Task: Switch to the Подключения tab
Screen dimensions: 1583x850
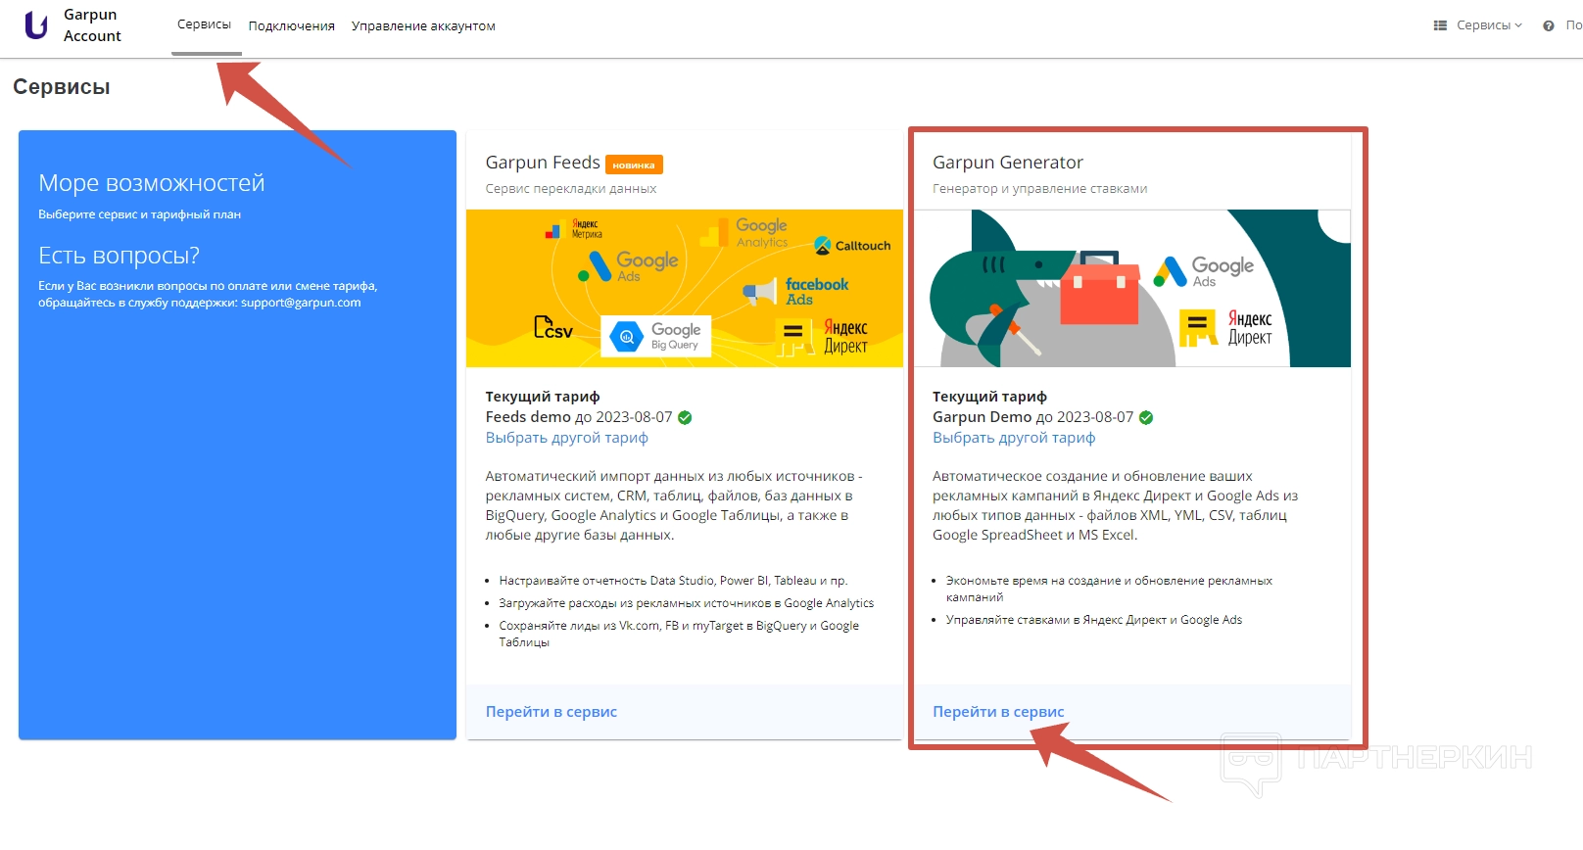Action: coord(292,26)
